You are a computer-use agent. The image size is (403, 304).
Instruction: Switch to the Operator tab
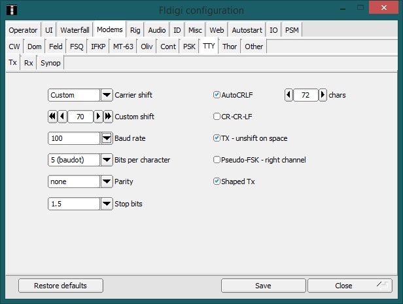tap(23, 30)
